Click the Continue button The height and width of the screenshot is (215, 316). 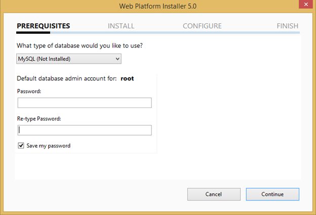click(x=272, y=194)
